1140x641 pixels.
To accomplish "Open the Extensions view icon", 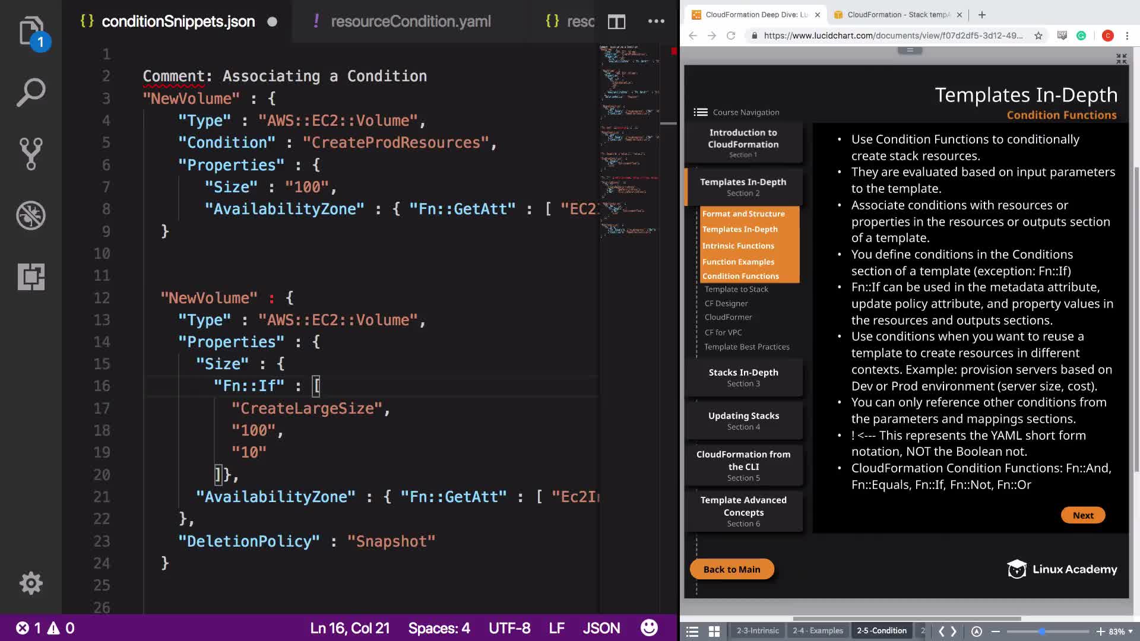I will pos(31,277).
